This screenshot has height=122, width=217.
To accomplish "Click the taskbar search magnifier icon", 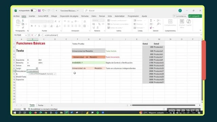I will pos(20,113).
